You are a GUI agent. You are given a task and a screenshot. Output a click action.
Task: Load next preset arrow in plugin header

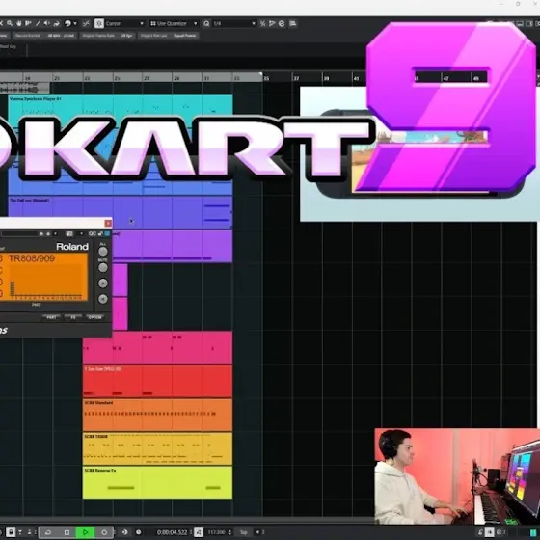coord(48,233)
